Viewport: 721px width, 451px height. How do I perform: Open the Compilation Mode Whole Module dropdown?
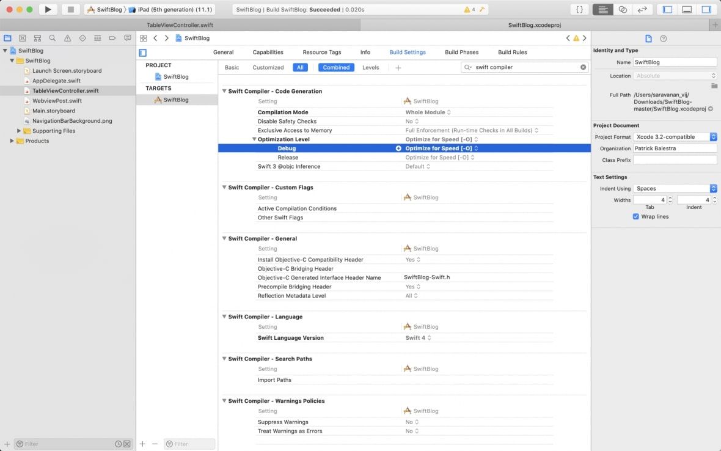(428, 112)
